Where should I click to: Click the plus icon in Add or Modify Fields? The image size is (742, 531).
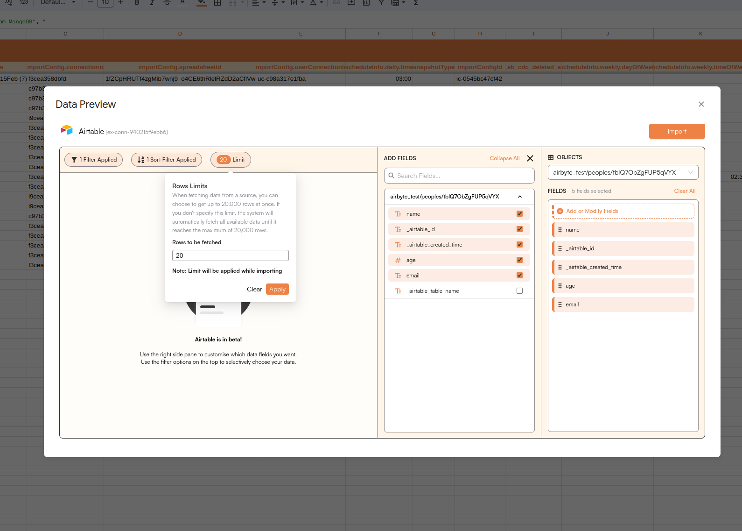point(560,211)
